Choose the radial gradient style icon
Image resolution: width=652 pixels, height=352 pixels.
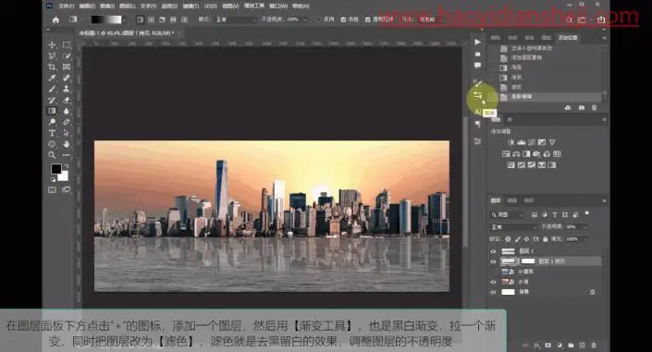(152, 19)
